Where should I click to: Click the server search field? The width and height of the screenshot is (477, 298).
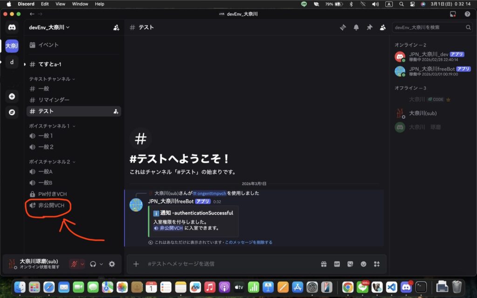coord(429,27)
